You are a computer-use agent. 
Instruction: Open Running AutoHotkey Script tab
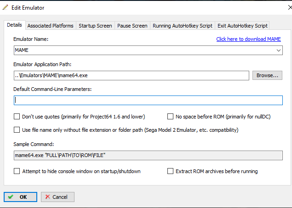pos(182,26)
